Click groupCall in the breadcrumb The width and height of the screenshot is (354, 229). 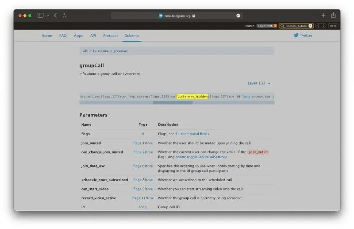(x=120, y=51)
